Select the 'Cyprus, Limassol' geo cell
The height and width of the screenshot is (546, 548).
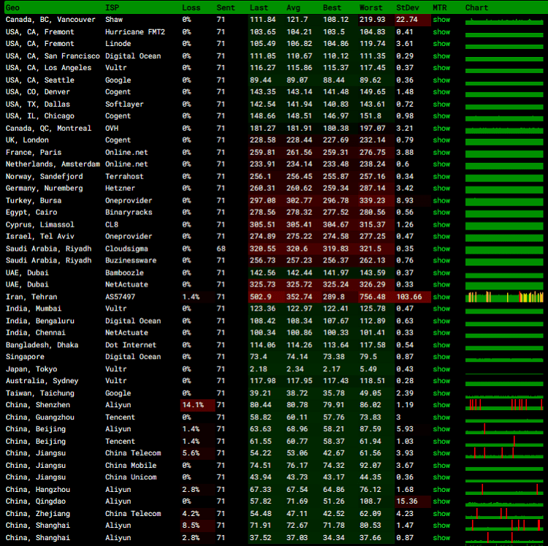pos(40,225)
